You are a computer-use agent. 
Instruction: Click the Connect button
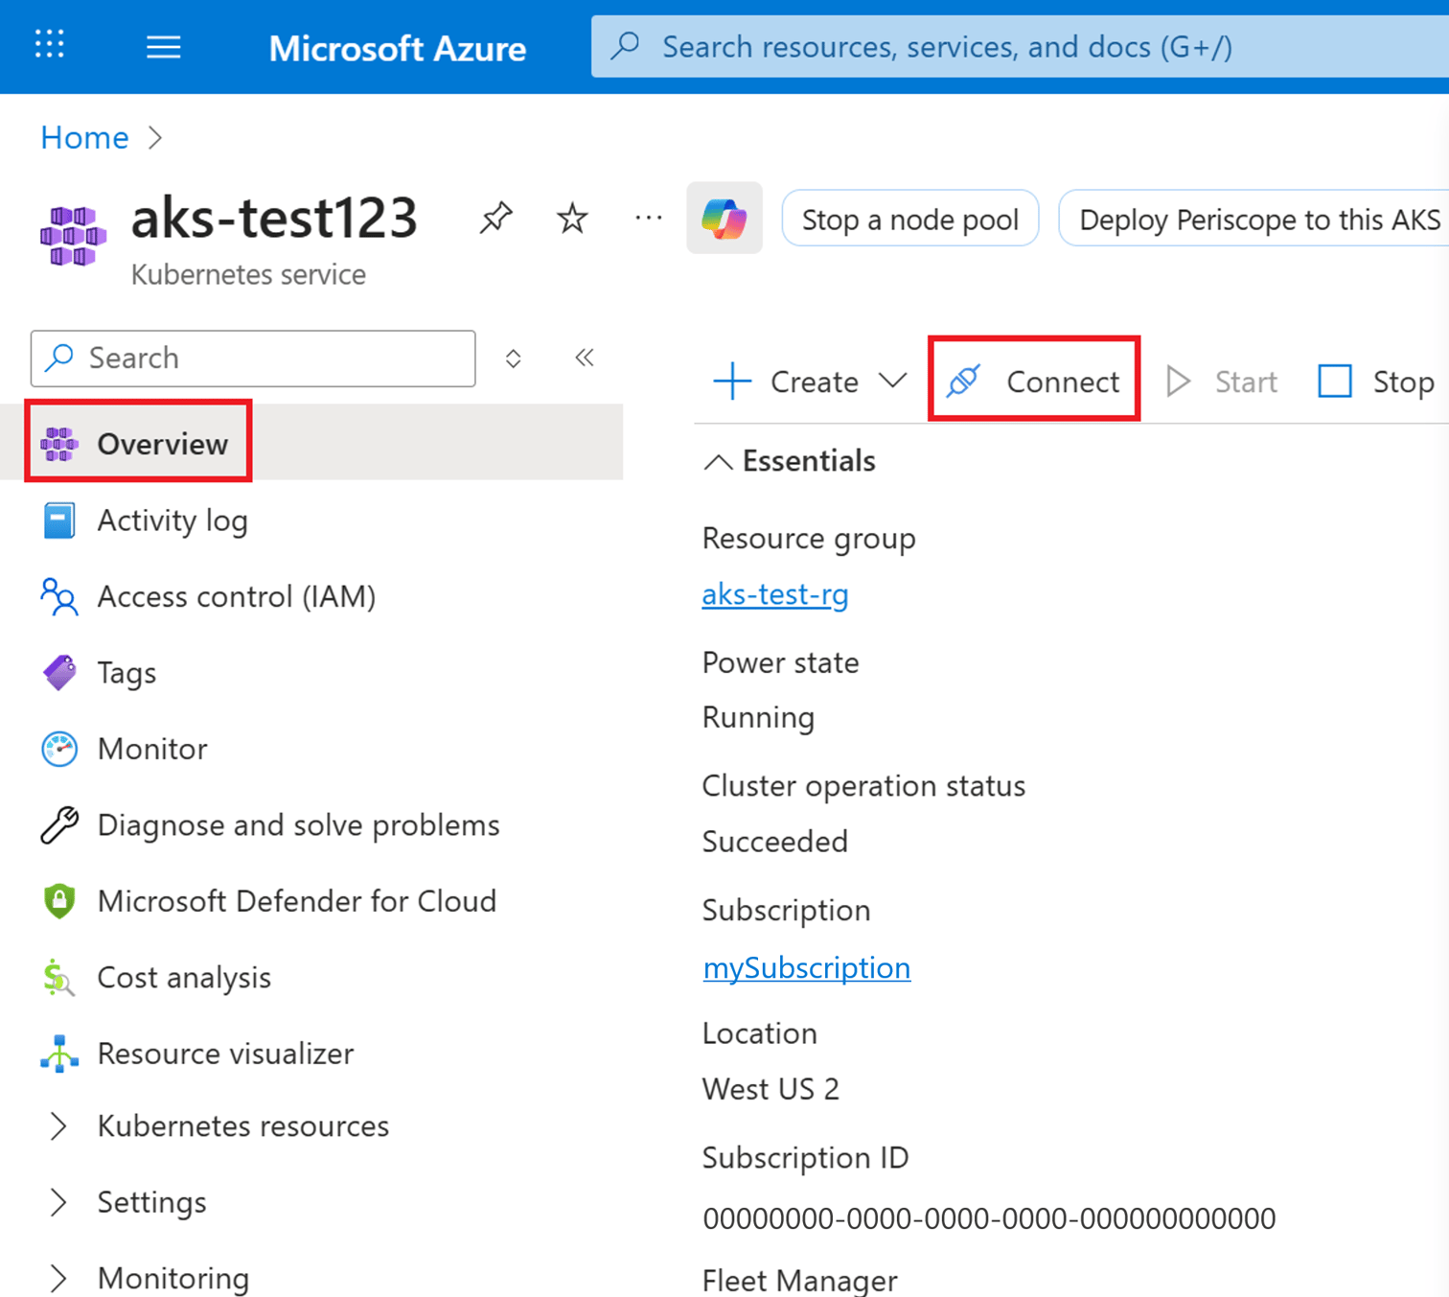[x=1034, y=382]
